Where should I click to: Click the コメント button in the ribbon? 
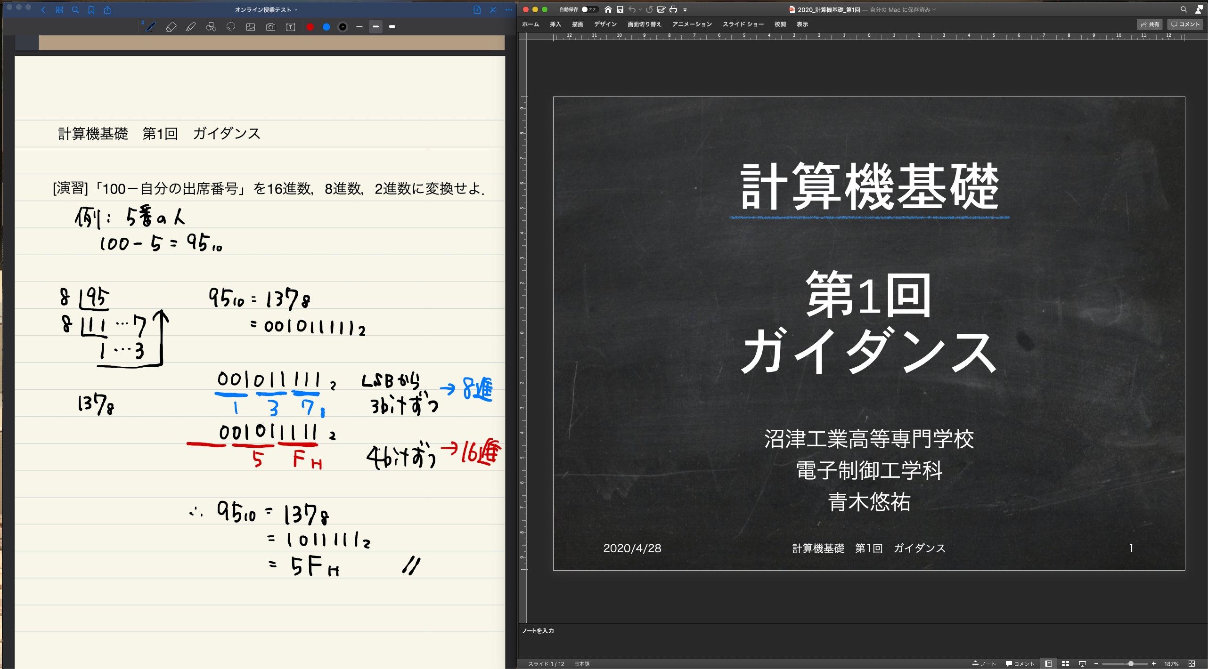point(1185,24)
